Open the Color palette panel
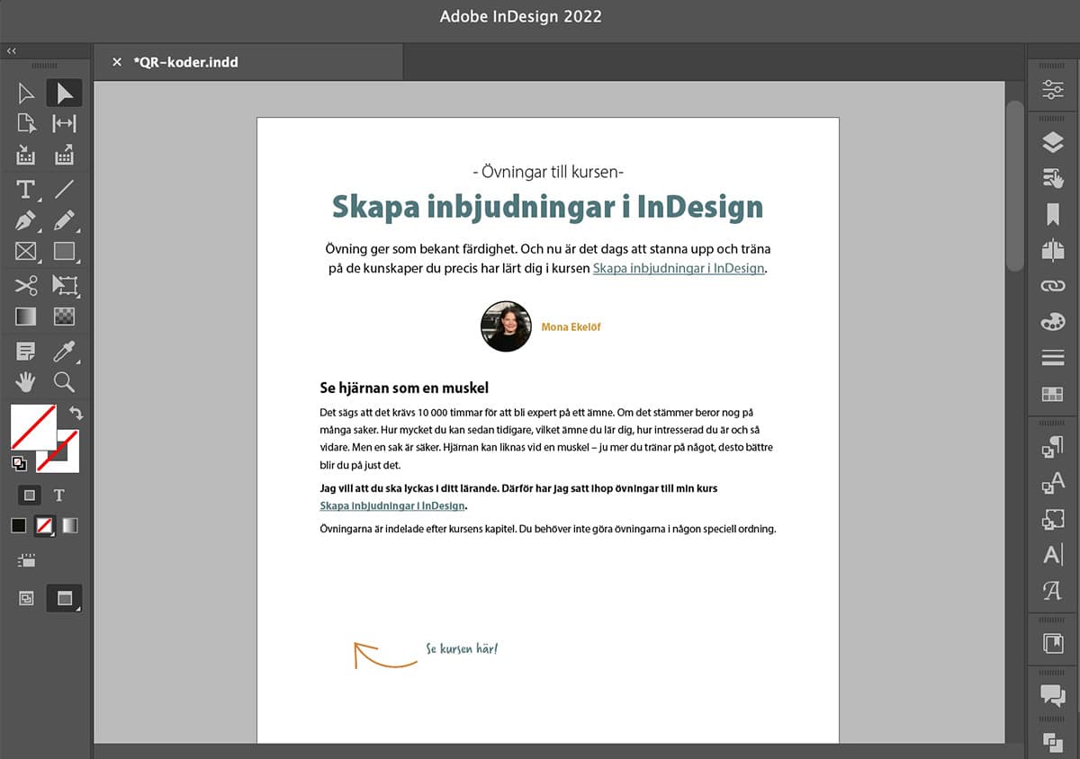The width and height of the screenshot is (1080, 759). click(1052, 322)
